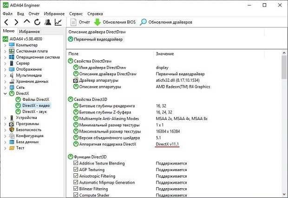Click the Хранение данных drive icon
This screenshot has width=288, height=198.
[x=12, y=81]
